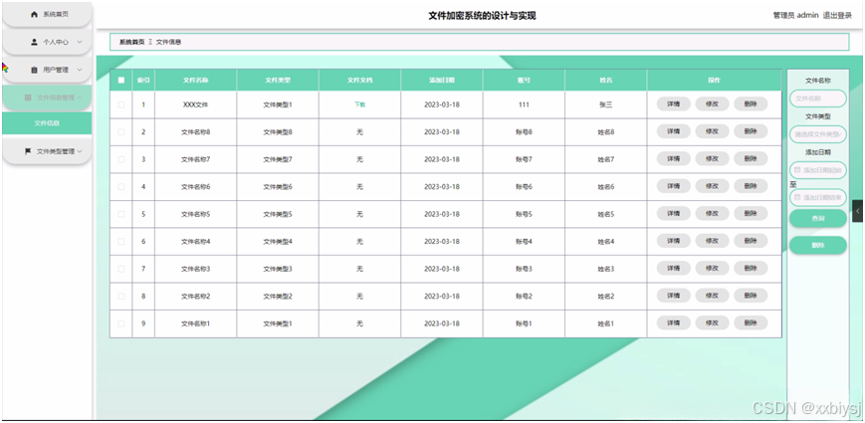
Task: Open the 个人中心 sidebar menu
Action: tap(47, 42)
